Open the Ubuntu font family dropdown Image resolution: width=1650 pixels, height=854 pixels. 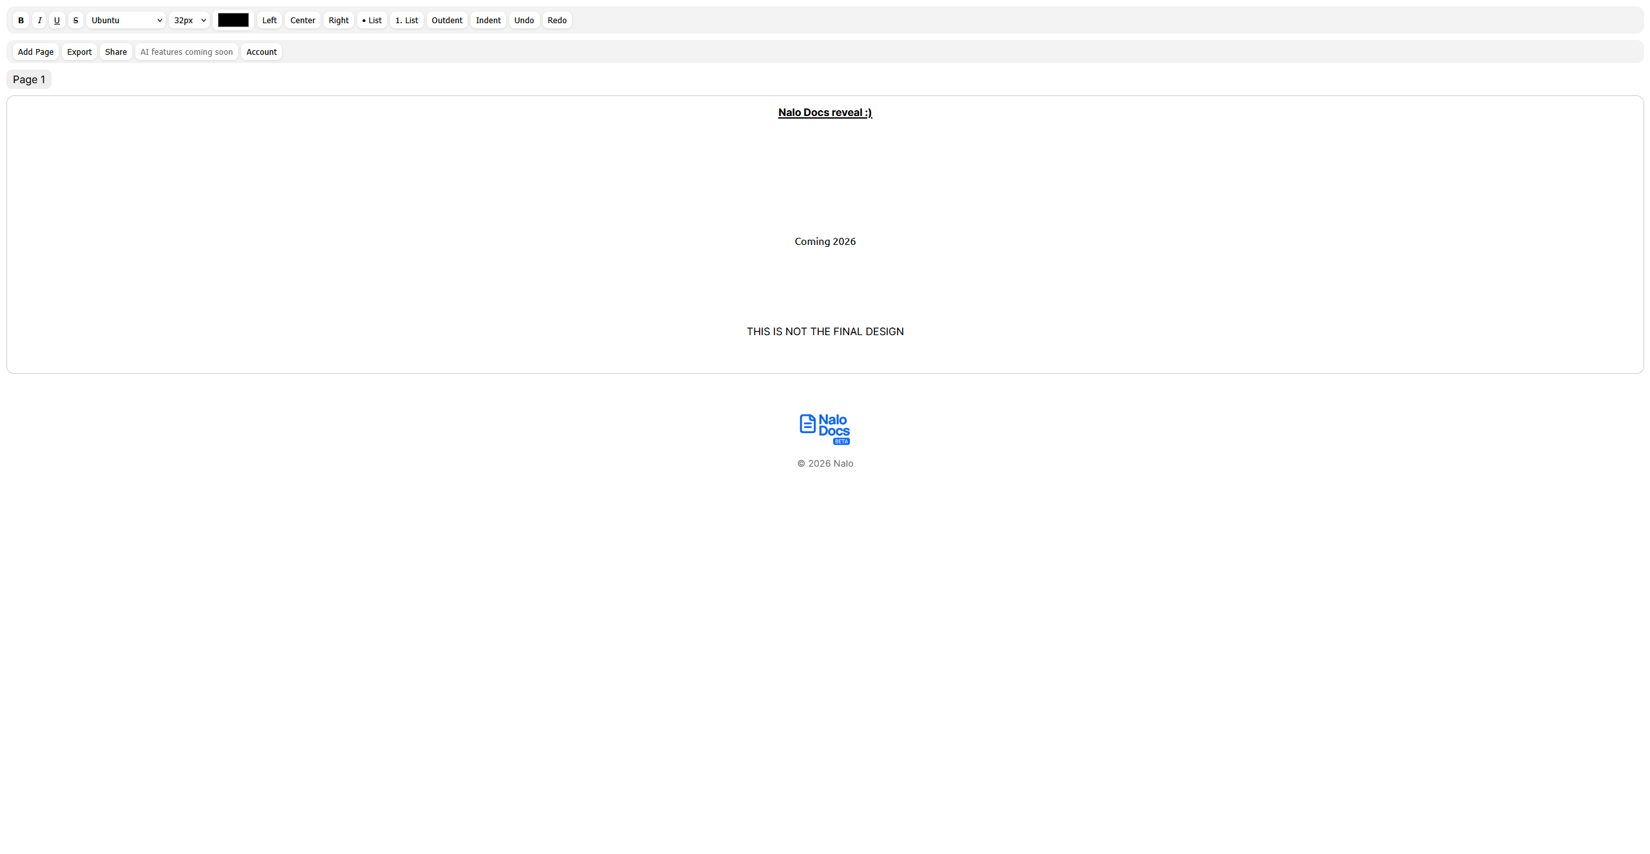point(126,20)
